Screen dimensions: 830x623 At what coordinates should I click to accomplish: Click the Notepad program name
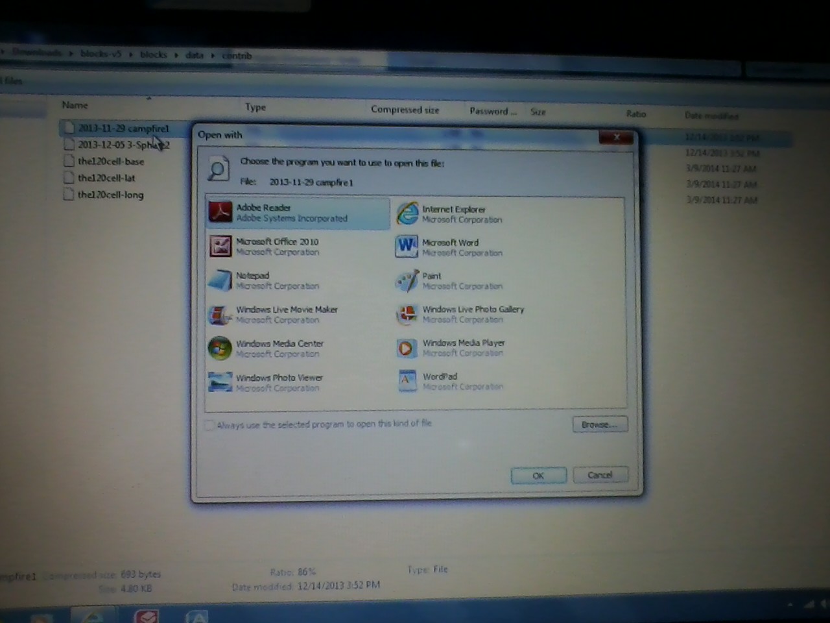252,275
